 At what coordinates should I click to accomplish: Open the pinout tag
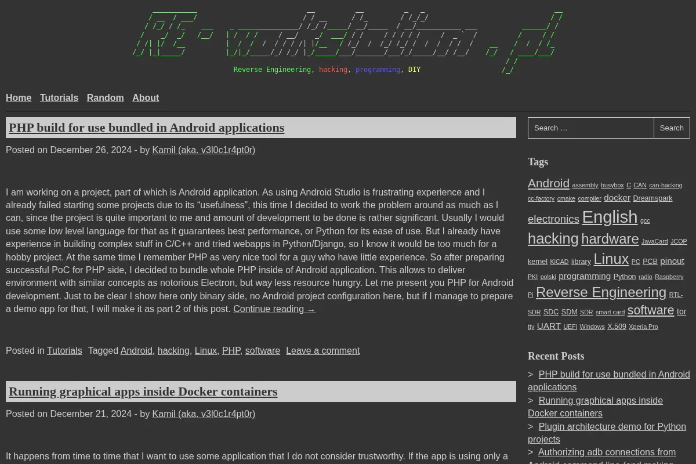click(672, 261)
